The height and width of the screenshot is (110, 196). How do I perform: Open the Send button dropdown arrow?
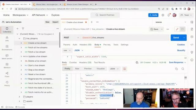184,38
